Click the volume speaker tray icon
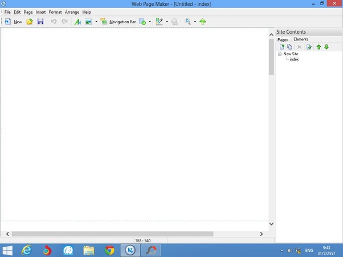343x257 pixels. point(289,251)
